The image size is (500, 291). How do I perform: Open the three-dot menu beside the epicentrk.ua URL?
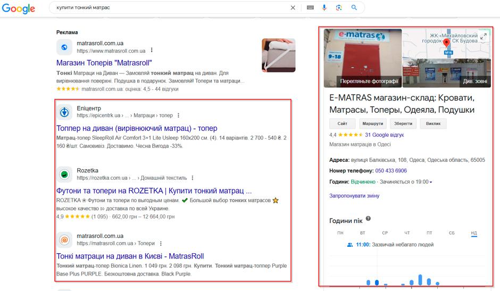pyautogui.click(x=178, y=115)
